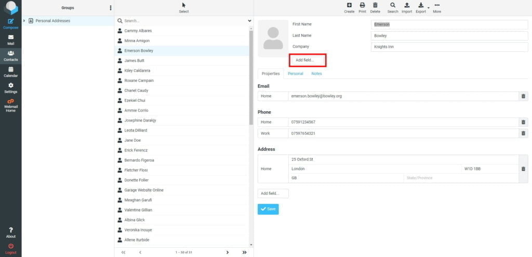The height and width of the screenshot is (257, 532).
Task: Change email type Home dropdown
Action: 273,96
